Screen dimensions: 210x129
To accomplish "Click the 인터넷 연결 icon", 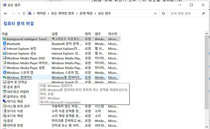I will [x=5, y=126].
